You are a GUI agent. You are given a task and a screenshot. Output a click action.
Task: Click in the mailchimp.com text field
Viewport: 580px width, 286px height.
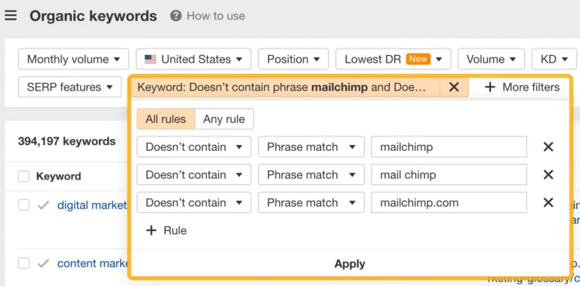click(449, 202)
